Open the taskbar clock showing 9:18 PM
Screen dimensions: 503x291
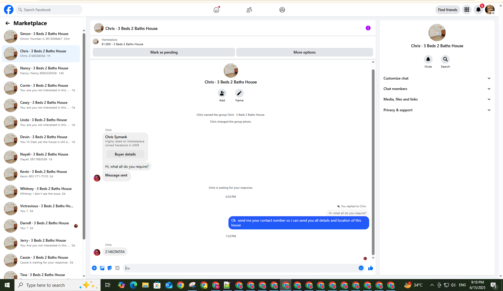pos(478,285)
